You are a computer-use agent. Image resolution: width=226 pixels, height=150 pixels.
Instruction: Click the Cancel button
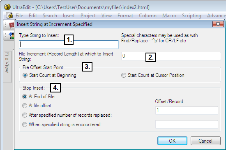(x=205, y=141)
